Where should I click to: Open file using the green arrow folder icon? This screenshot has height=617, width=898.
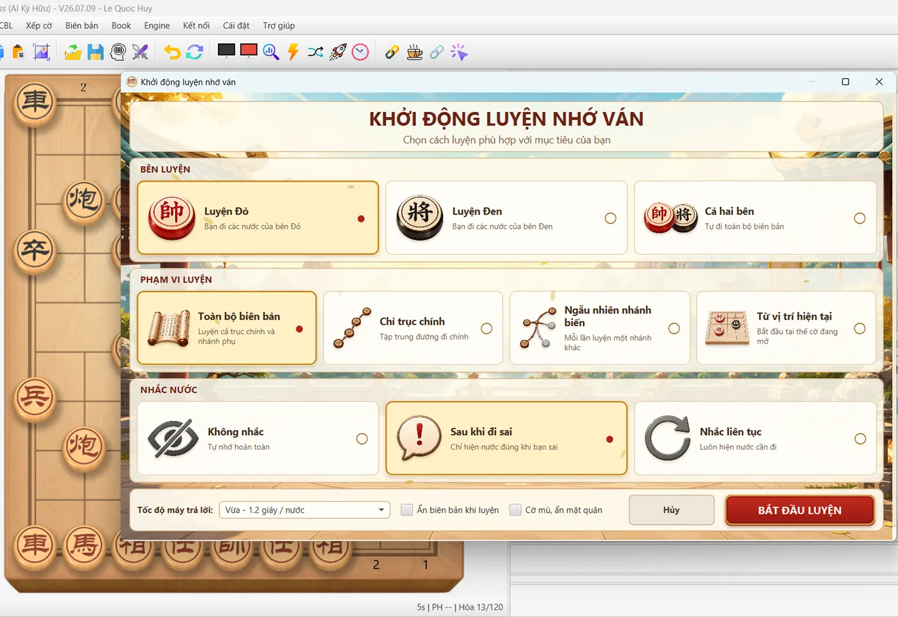(x=73, y=52)
